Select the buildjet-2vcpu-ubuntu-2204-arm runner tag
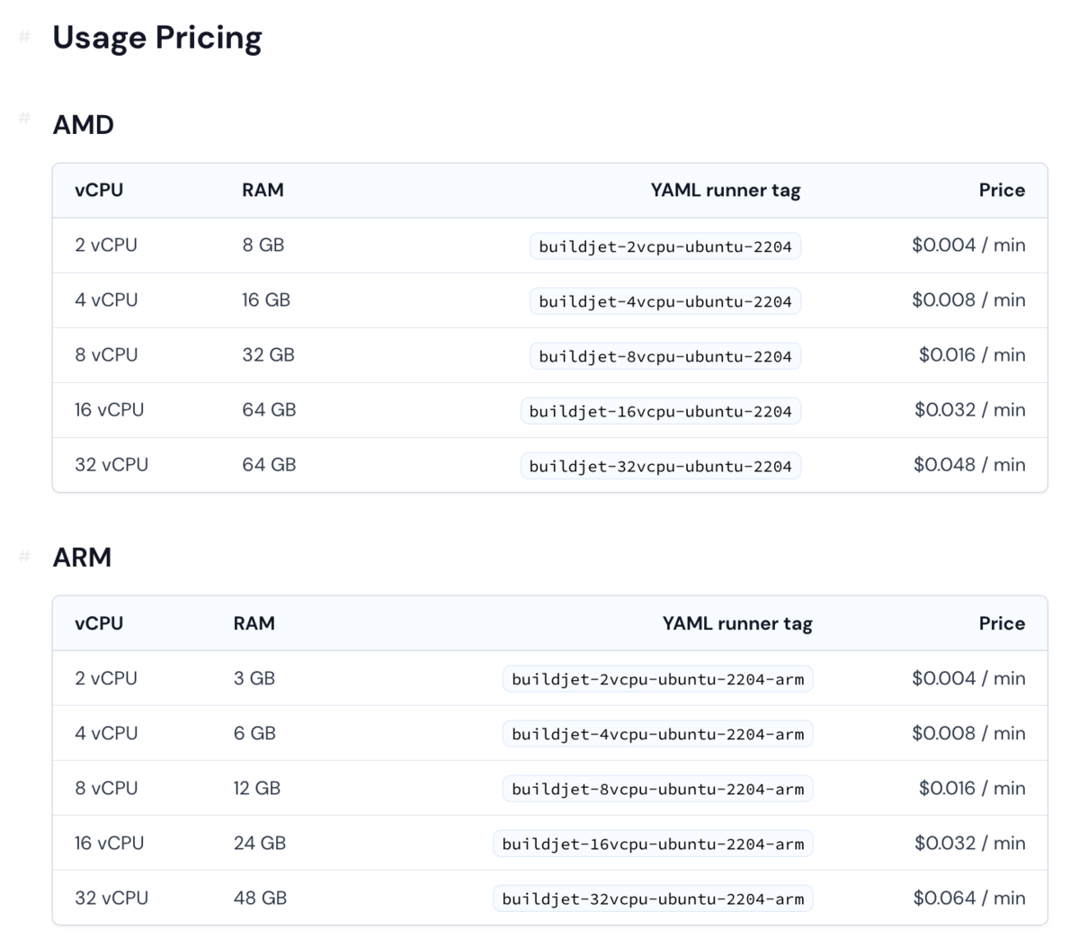 coord(657,679)
